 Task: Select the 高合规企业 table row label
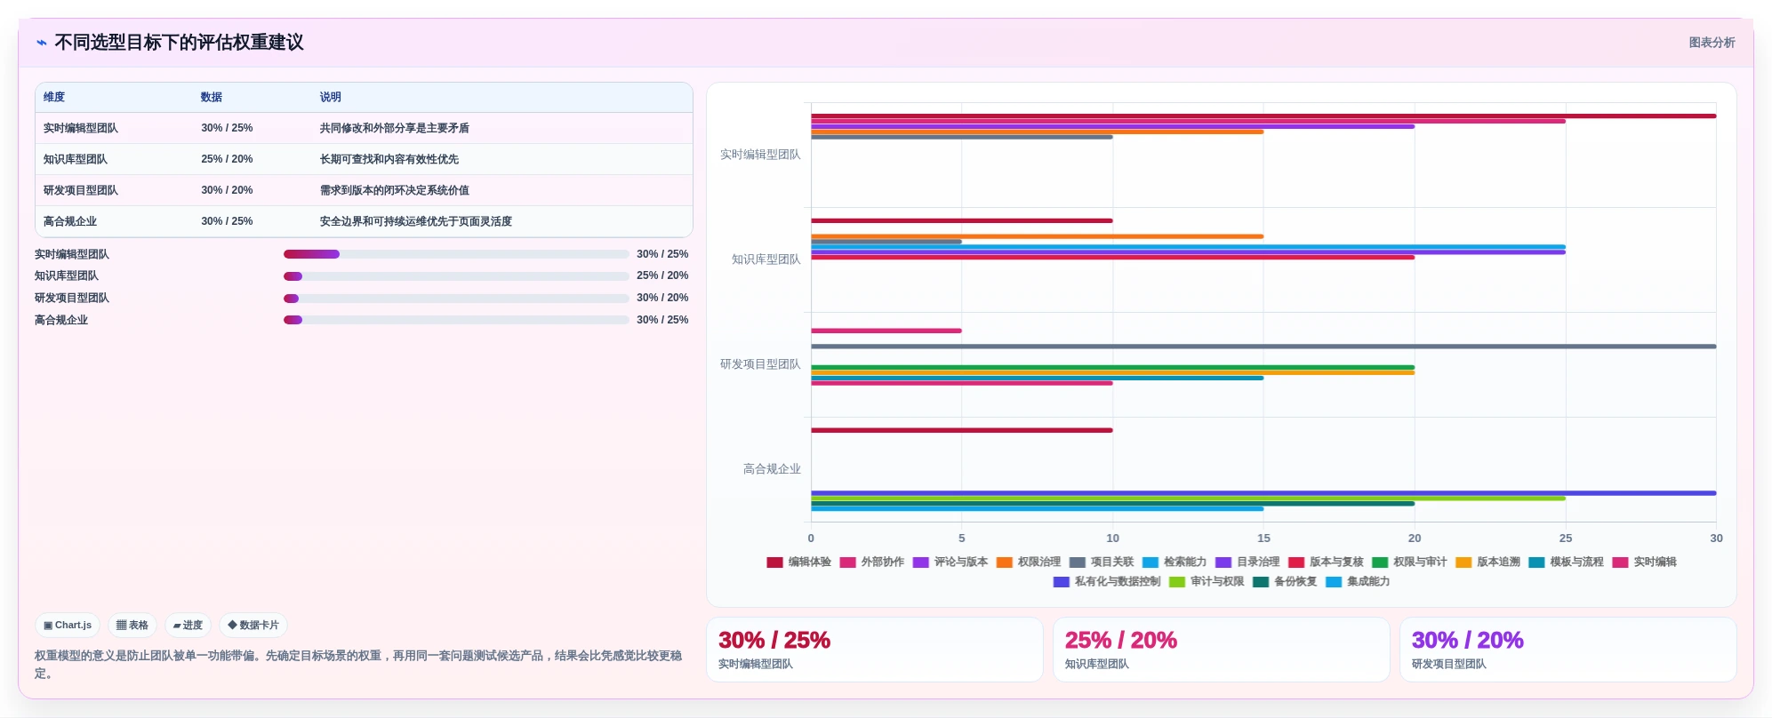click(70, 222)
